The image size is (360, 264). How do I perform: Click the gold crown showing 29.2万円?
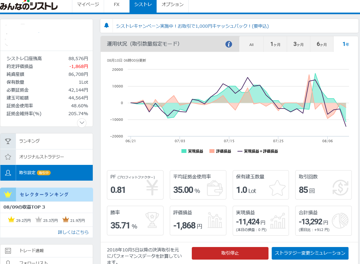[x=11, y=220]
